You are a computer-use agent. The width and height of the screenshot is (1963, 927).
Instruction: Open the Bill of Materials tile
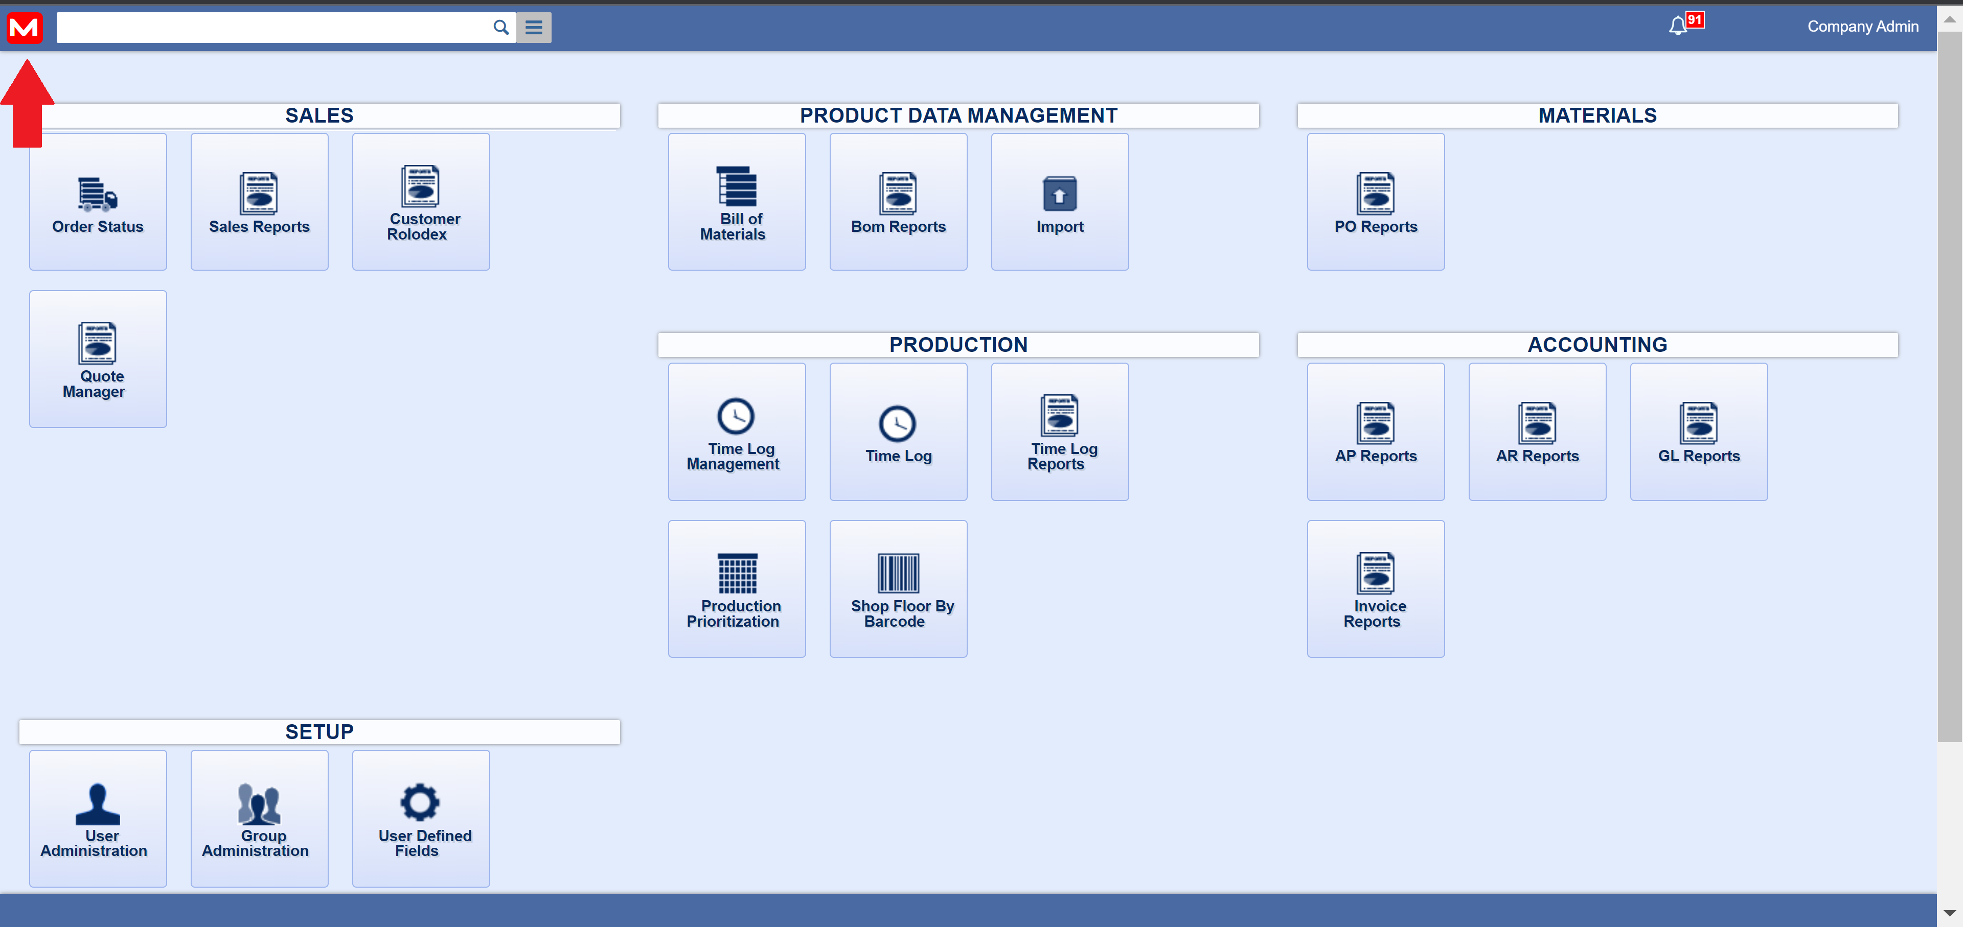click(x=736, y=202)
